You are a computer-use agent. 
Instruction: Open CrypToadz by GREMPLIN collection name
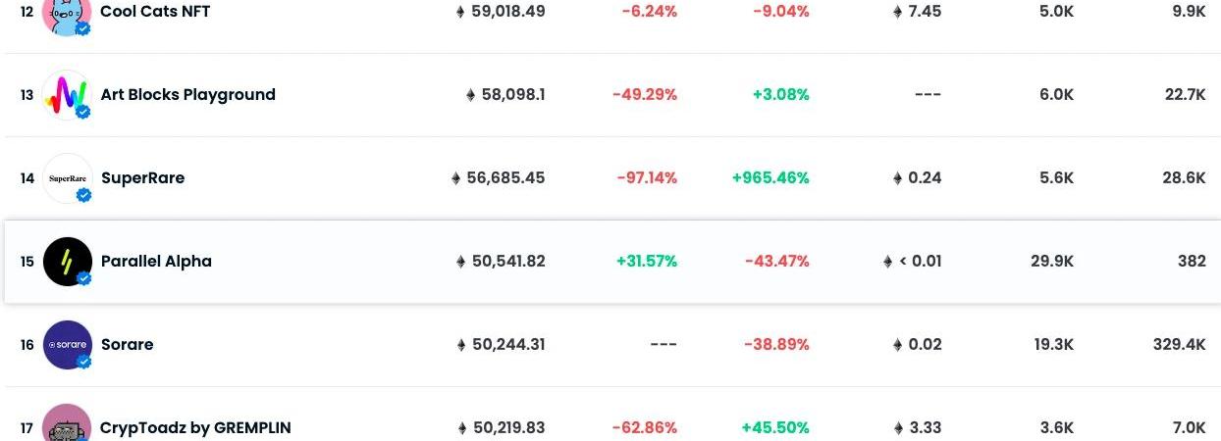tap(195, 428)
